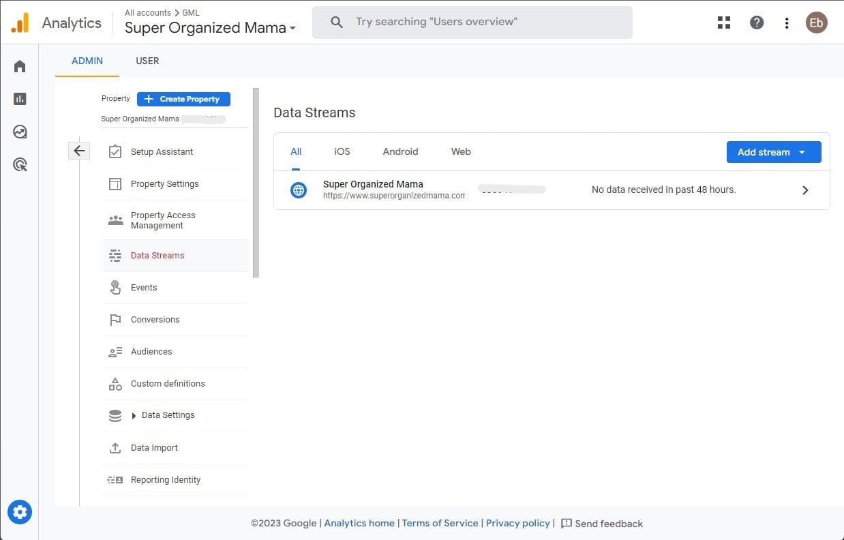Click the Eb account avatar
The width and height of the screenshot is (844, 540).
(x=816, y=22)
